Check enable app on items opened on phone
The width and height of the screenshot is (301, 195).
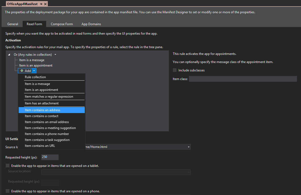click(8, 191)
